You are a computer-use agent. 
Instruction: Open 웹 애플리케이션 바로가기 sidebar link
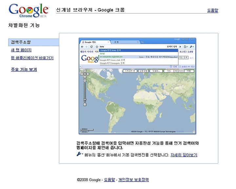coord(32,58)
